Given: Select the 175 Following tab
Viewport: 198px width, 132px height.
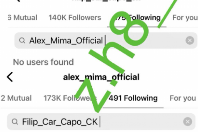Looking at the screenshot, I should point(137,18).
